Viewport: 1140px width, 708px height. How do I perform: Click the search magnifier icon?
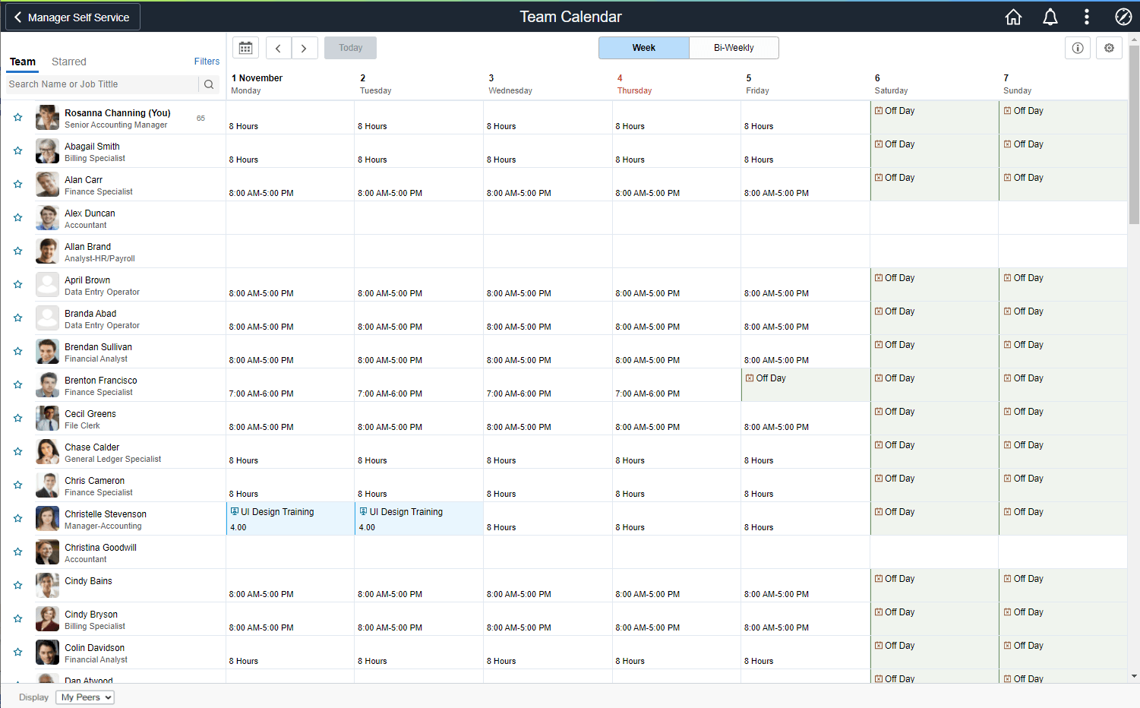[209, 84]
